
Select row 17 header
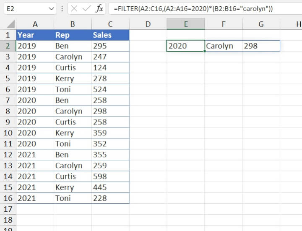tap(8, 209)
